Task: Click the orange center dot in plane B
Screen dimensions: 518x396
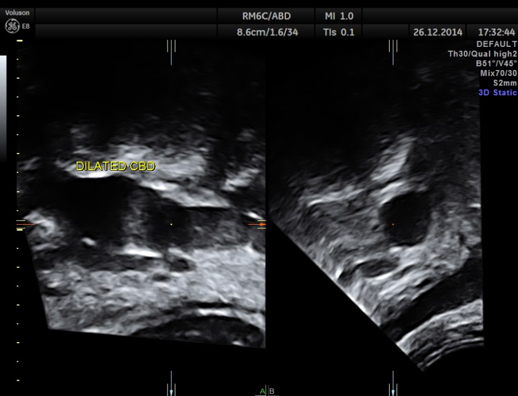Action: coord(393,225)
